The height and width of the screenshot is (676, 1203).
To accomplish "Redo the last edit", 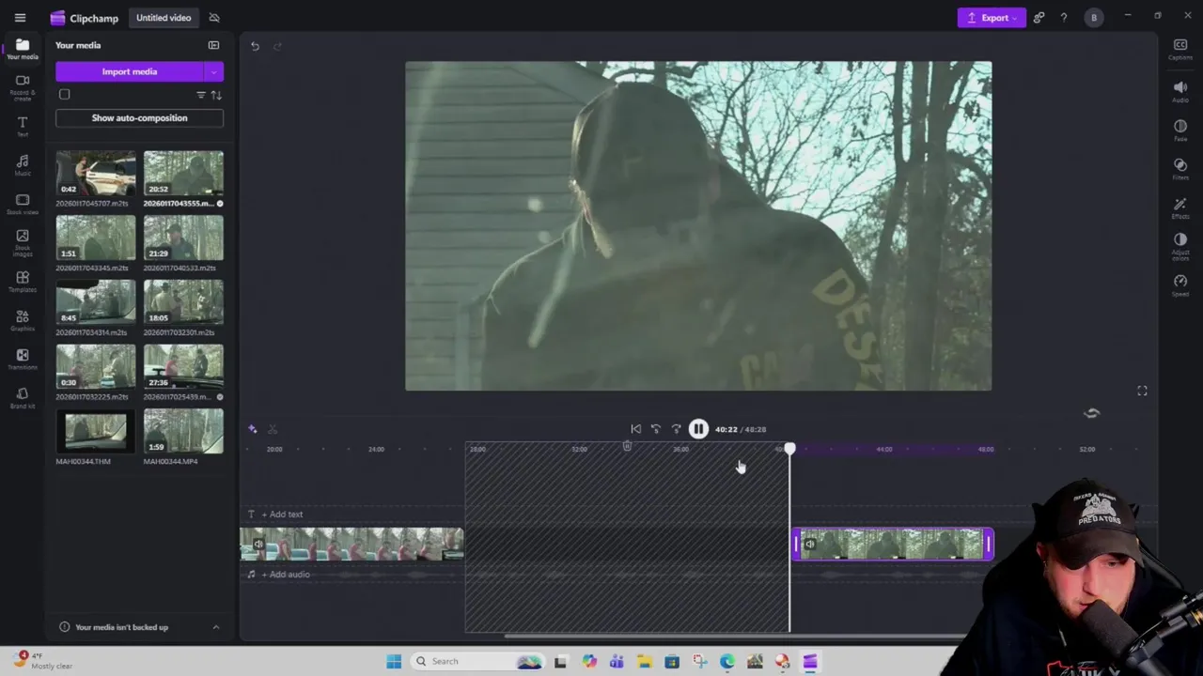I will [x=277, y=46].
